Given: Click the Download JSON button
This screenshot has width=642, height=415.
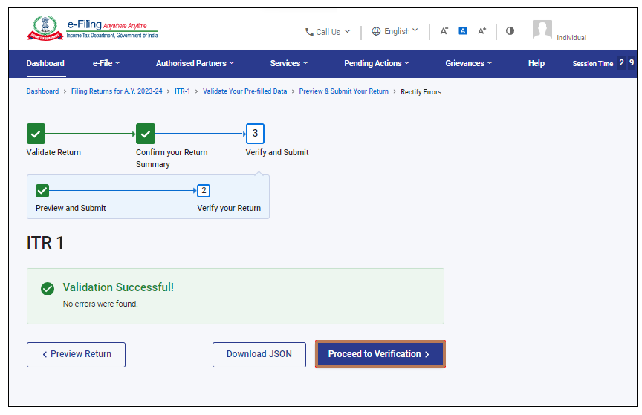Looking at the screenshot, I should [x=259, y=354].
